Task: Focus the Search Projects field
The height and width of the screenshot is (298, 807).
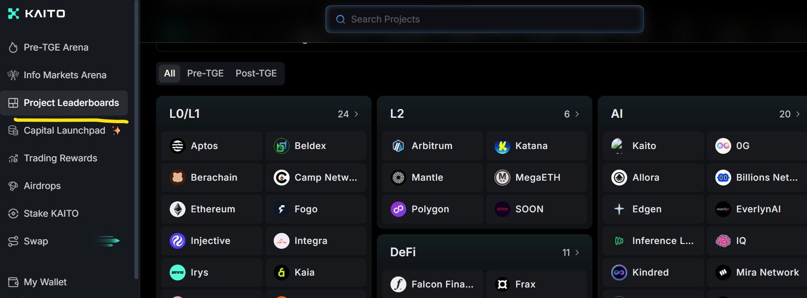Action: [x=489, y=19]
